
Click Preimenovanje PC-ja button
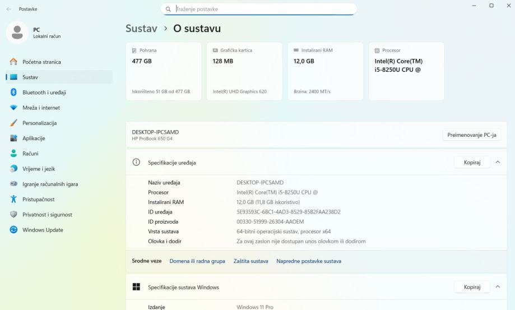(x=472, y=135)
